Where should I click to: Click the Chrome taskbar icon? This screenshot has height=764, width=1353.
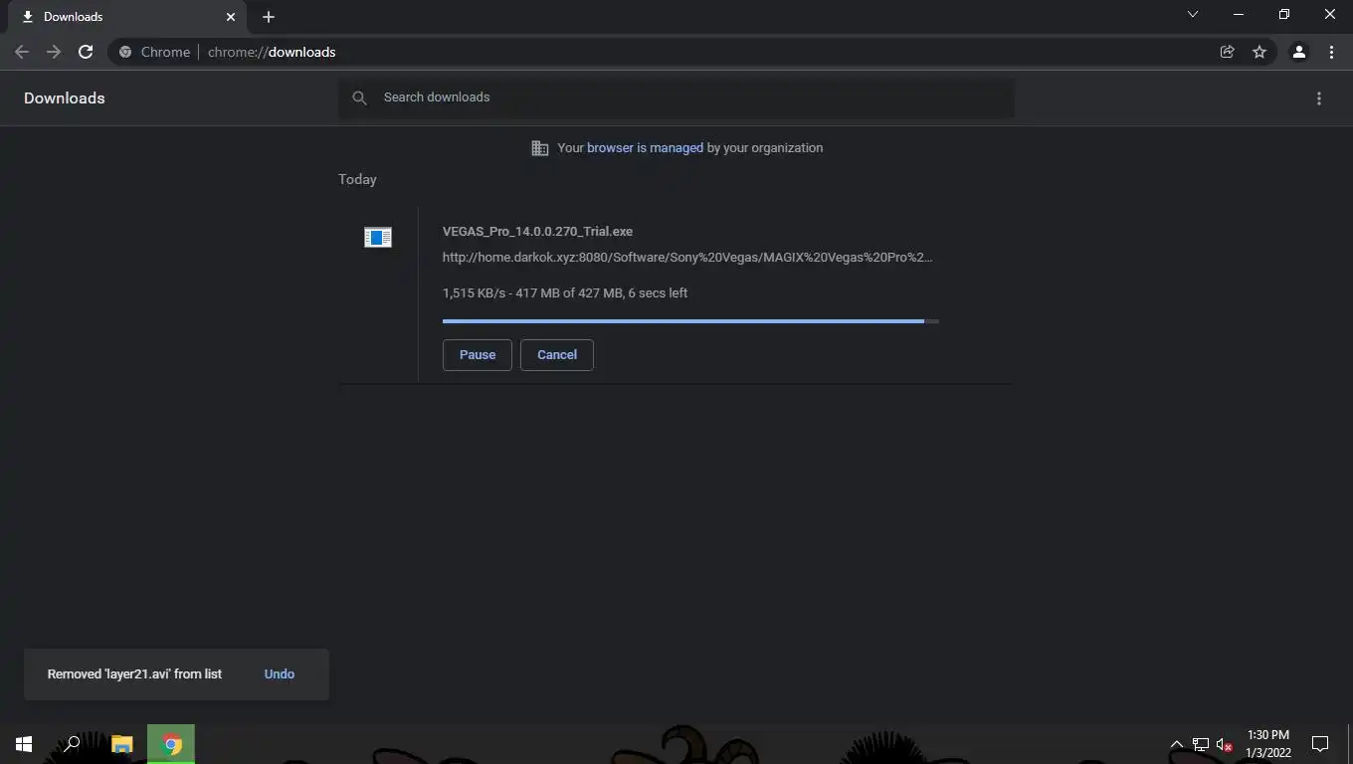point(171,744)
